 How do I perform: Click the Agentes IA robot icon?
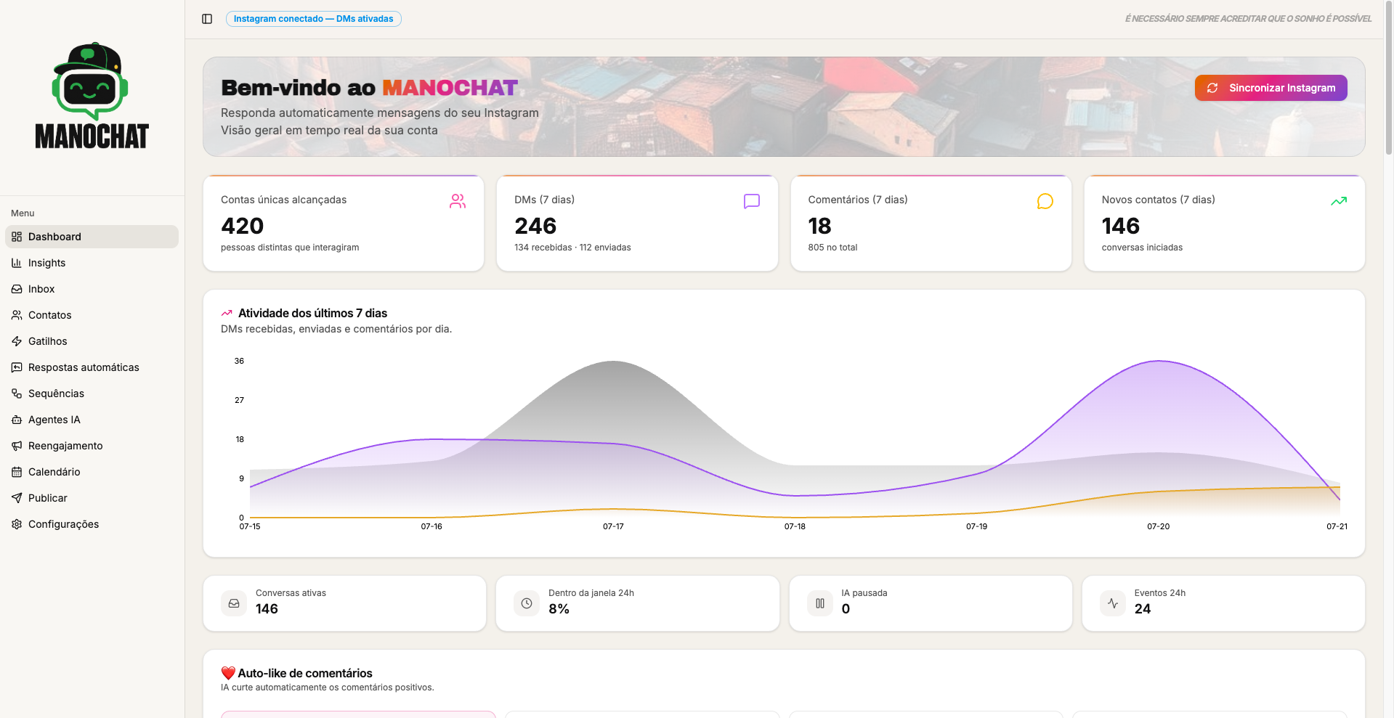(x=17, y=420)
